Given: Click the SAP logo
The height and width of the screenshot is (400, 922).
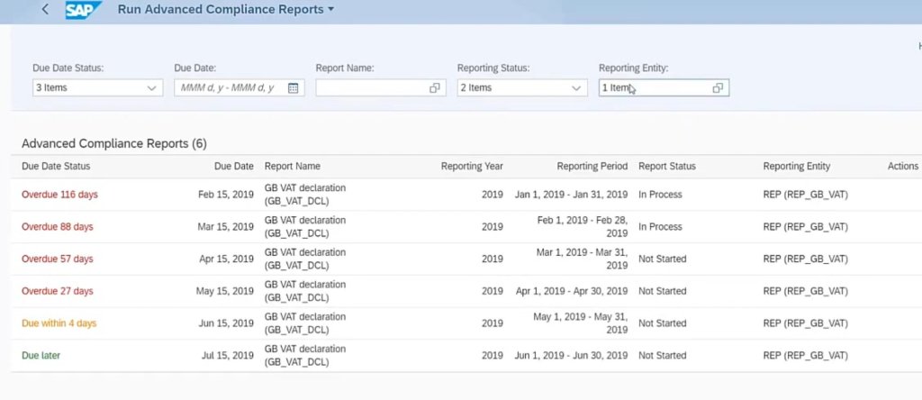Looking at the screenshot, I should coord(84,10).
